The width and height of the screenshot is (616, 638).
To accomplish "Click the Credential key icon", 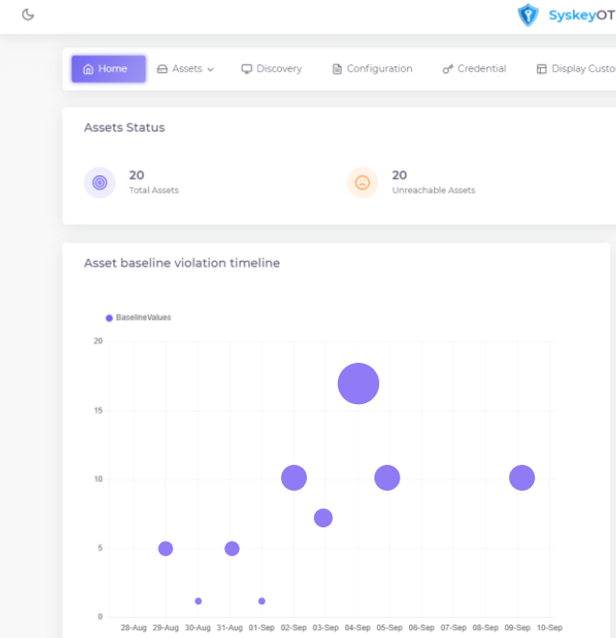I will point(448,69).
